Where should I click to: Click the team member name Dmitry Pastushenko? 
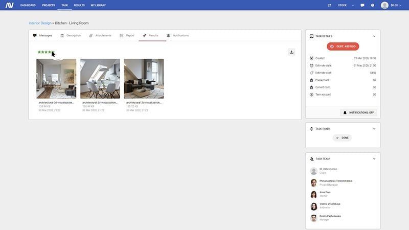[x=330, y=216]
